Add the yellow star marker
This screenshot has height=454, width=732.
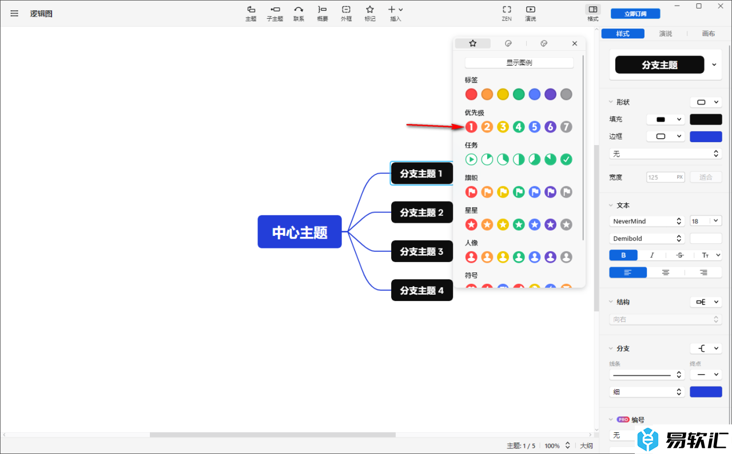[503, 224]
